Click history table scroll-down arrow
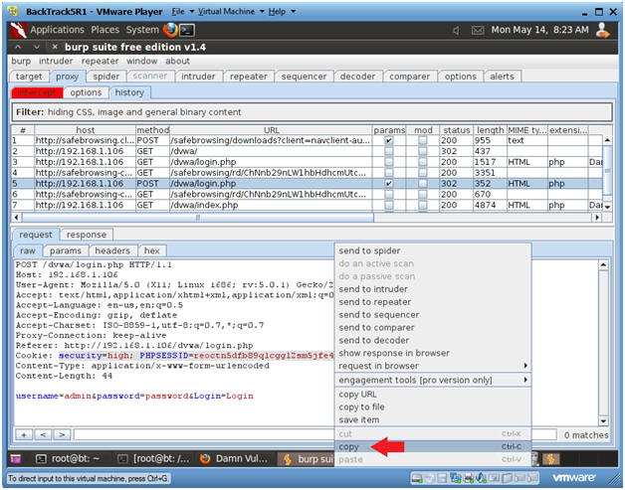This screenshot has width=625, height=490. 607,207
